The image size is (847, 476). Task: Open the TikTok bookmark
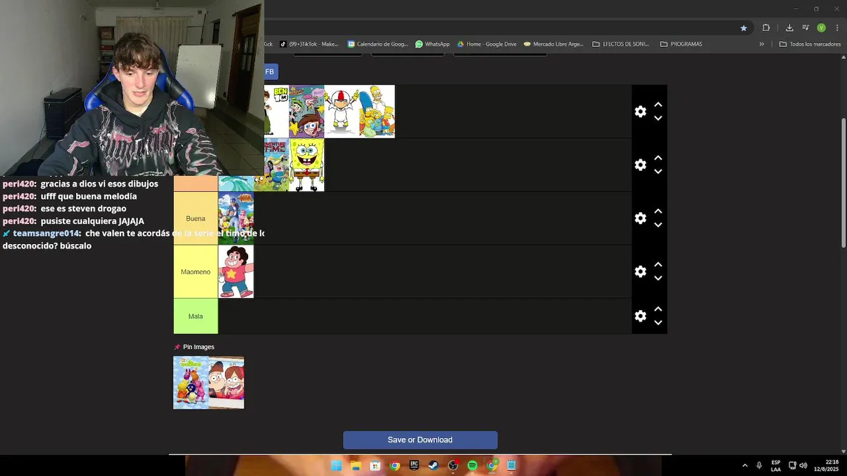pyautogui.click(x=309, y=44)
